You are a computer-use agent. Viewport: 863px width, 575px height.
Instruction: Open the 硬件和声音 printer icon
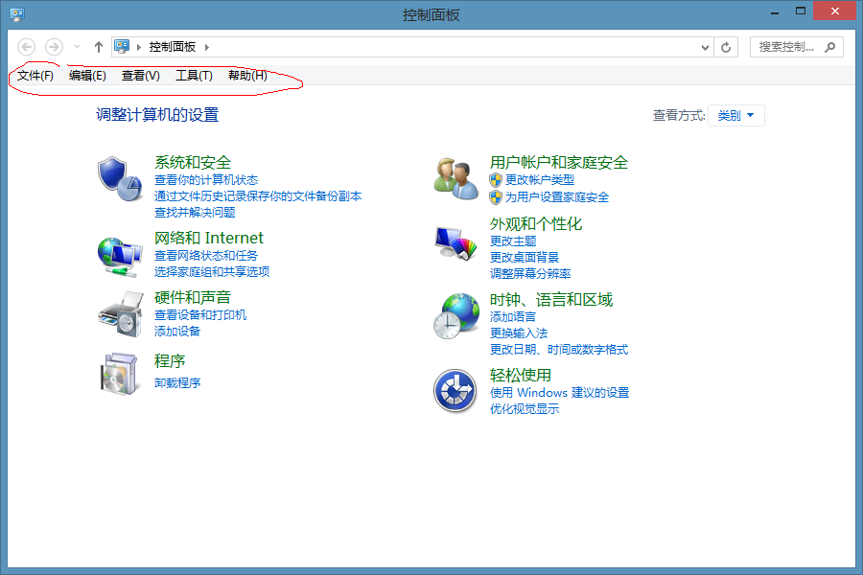pos(121,314)
